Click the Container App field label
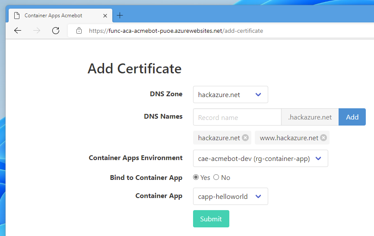Screen dimensions: 374x236 pyautogui.click(x=159, y=196)
